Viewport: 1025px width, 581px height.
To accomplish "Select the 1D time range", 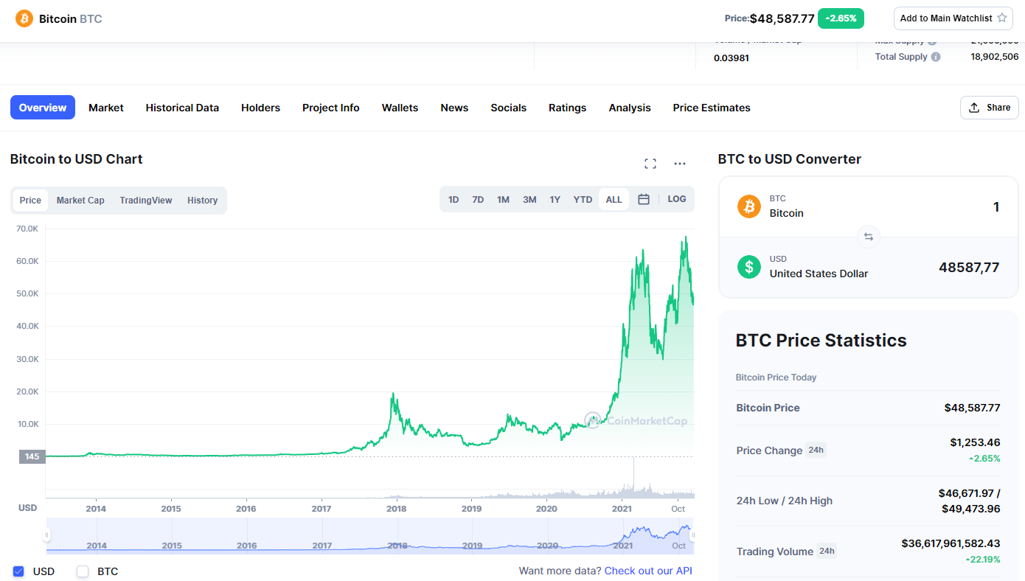I will click(454, 200).
